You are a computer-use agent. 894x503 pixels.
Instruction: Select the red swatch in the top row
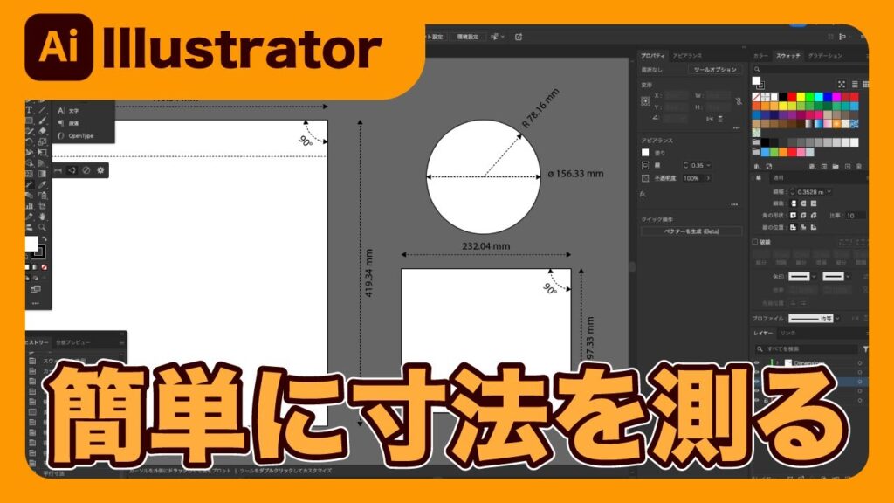click(792, 97)
